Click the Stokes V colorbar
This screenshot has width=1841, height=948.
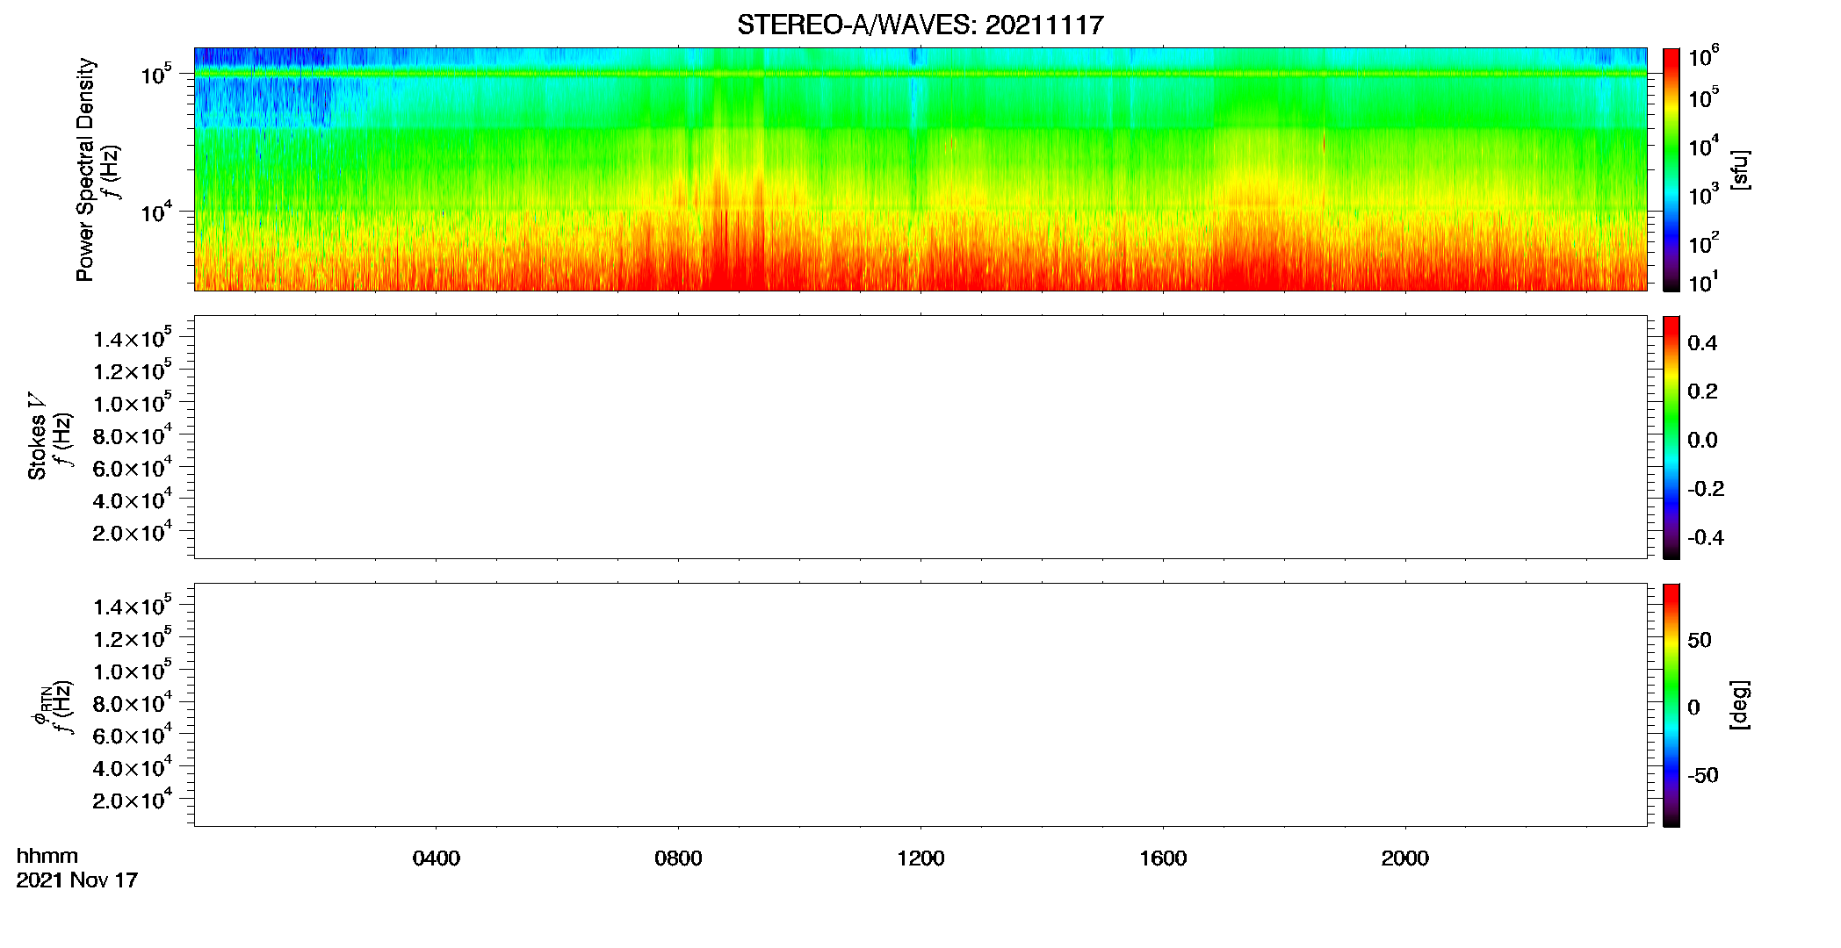pyautogui.click(x=1671, y=437)
